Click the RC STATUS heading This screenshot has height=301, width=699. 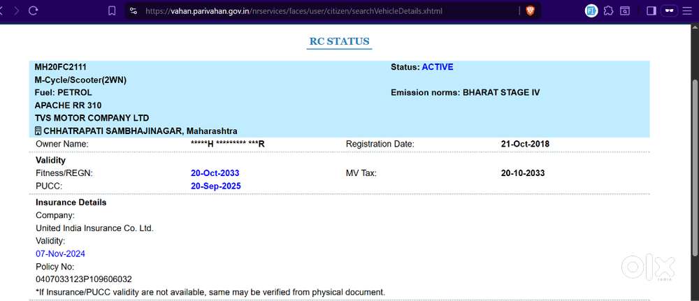click(x=339, y=41)
